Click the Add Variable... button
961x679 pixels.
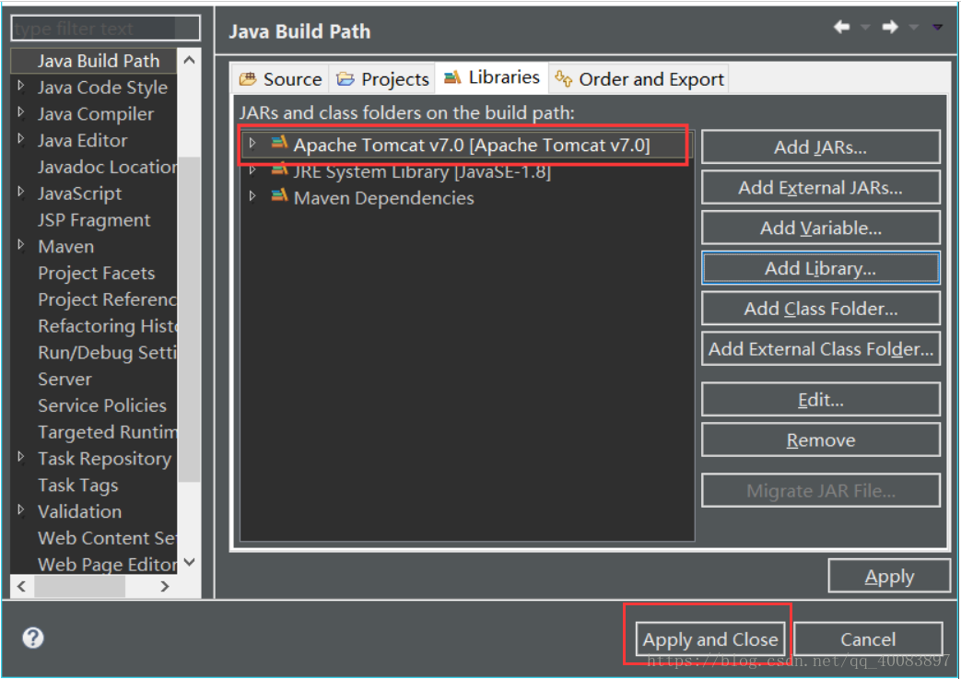click(821, 228)
